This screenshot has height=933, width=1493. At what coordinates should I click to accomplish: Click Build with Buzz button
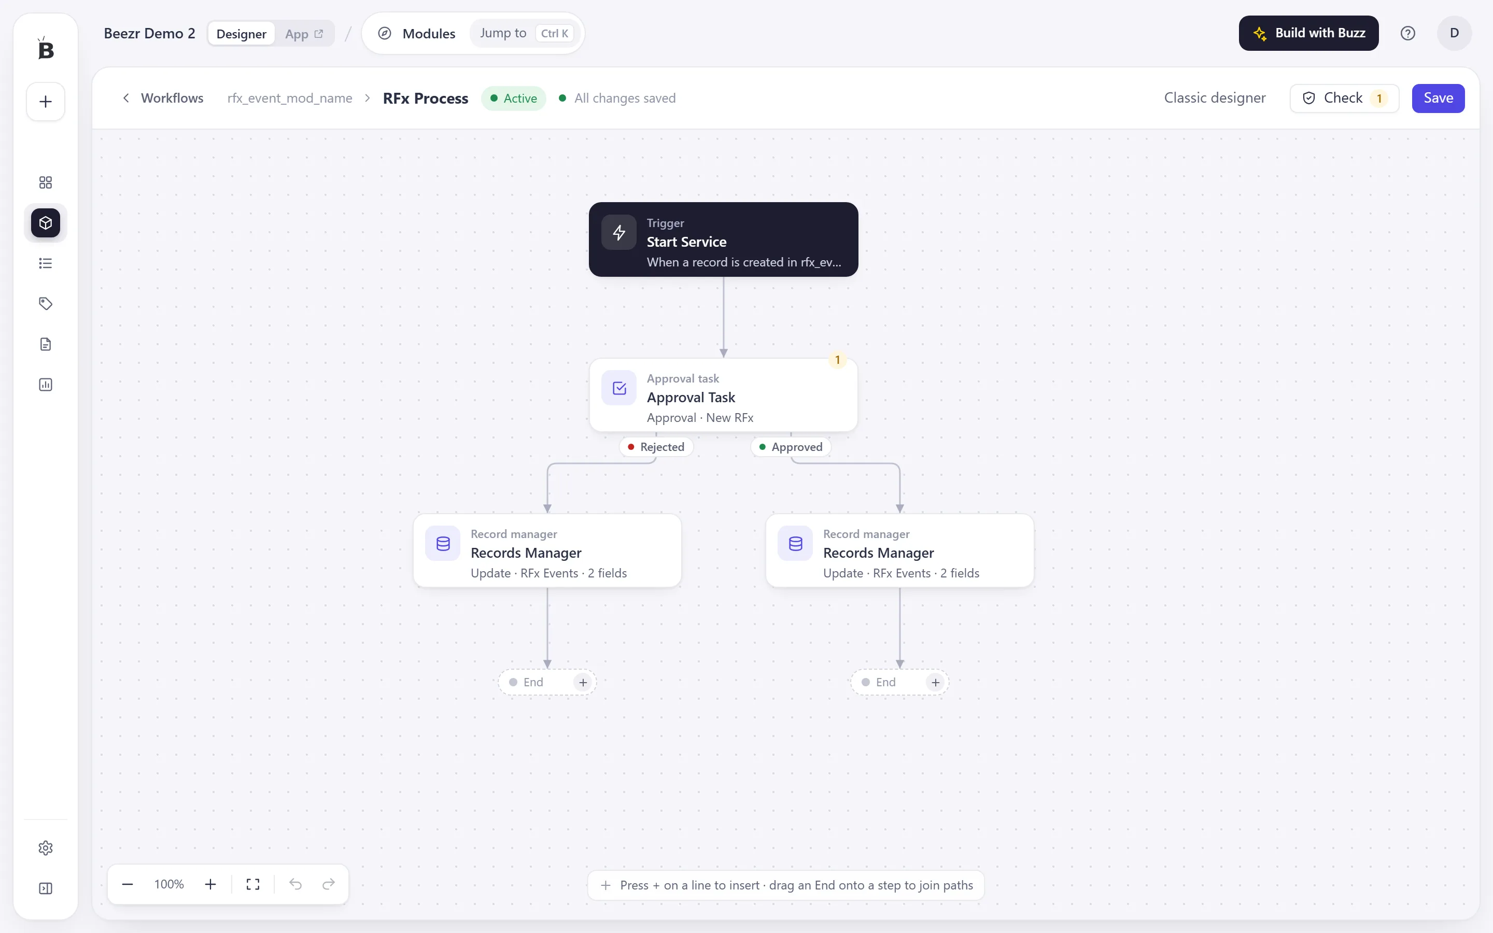(1308, 33)
